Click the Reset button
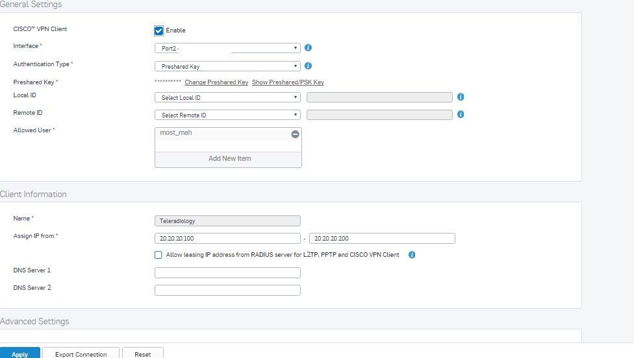Screen dimensions: 634x358 [x=143, y=353]
